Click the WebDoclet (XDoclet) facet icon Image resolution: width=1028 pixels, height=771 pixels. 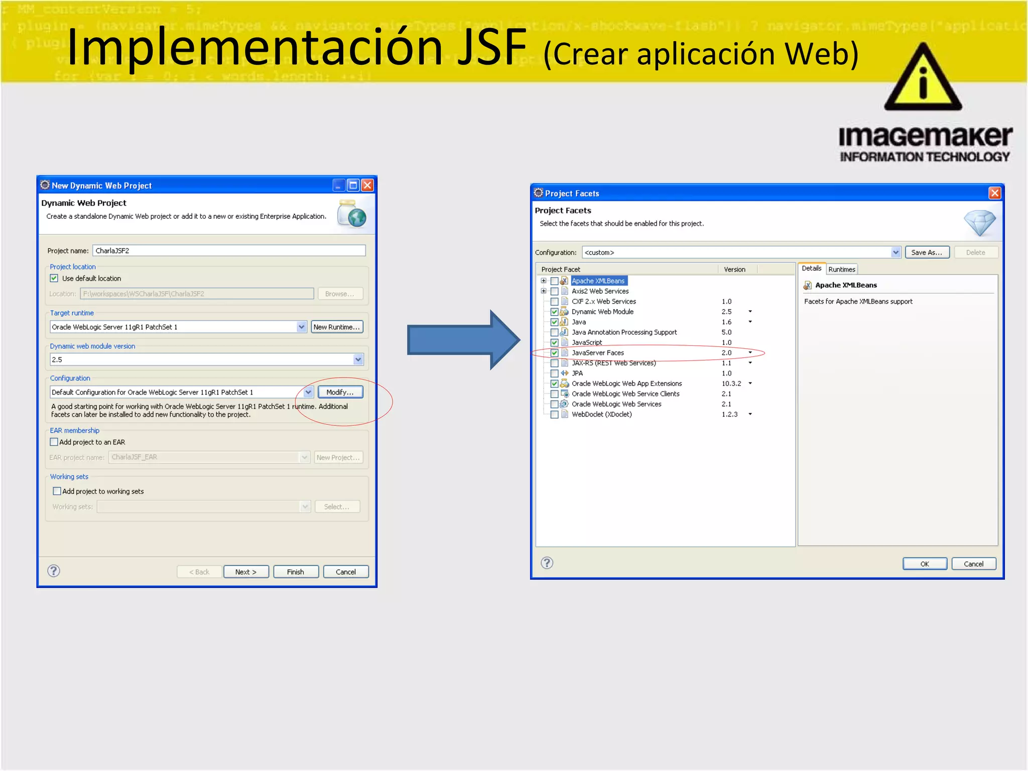tap(564, 414)
